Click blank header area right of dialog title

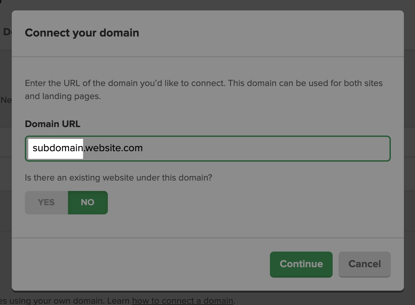[261, 33]
